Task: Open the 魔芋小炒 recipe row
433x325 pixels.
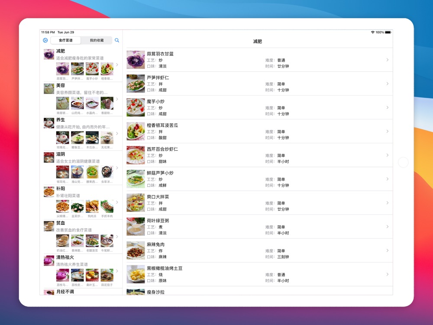Action: (x=259, y=107)
